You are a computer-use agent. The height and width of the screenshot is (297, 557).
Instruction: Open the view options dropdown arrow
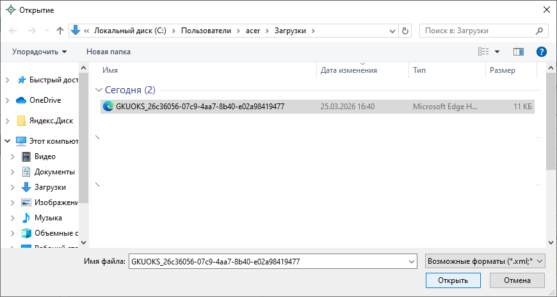497,52
